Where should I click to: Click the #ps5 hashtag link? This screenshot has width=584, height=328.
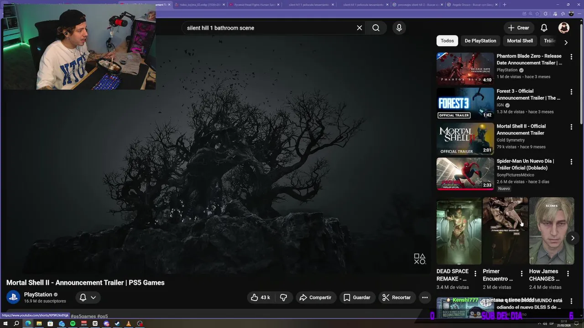point(103,316)
